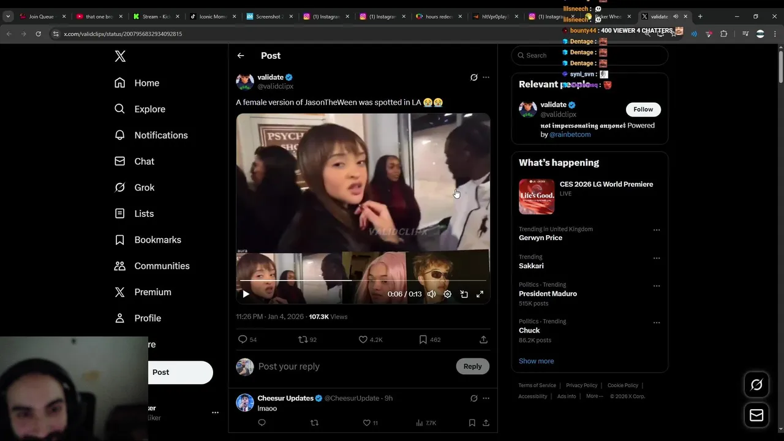Share Cheesur Updates reply
784x441 pixels.
(x=486, y=423)
